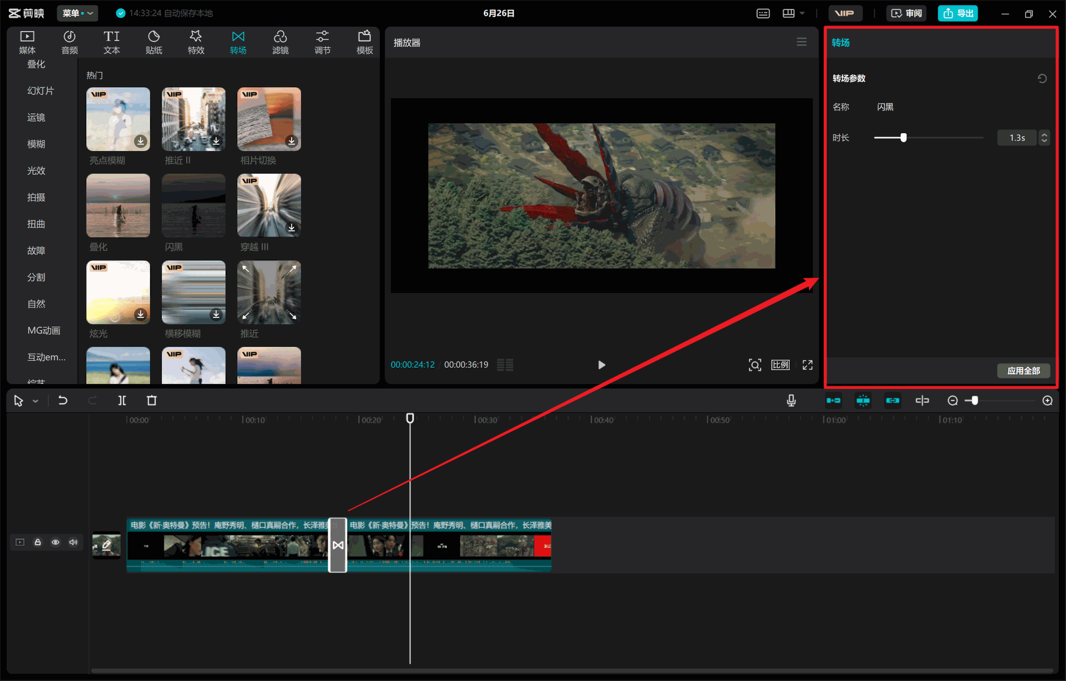Select the 运镜 transition category

click(x=36, y=117)
